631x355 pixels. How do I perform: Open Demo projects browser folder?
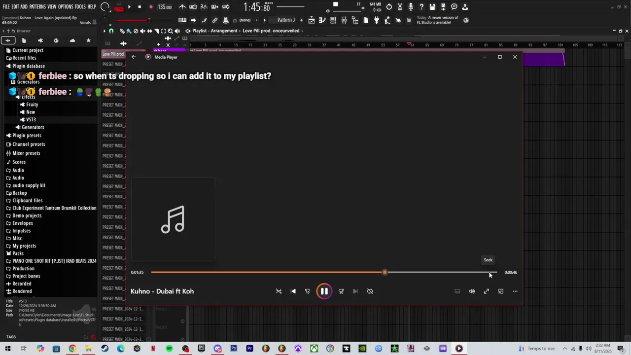pos(27,216)
